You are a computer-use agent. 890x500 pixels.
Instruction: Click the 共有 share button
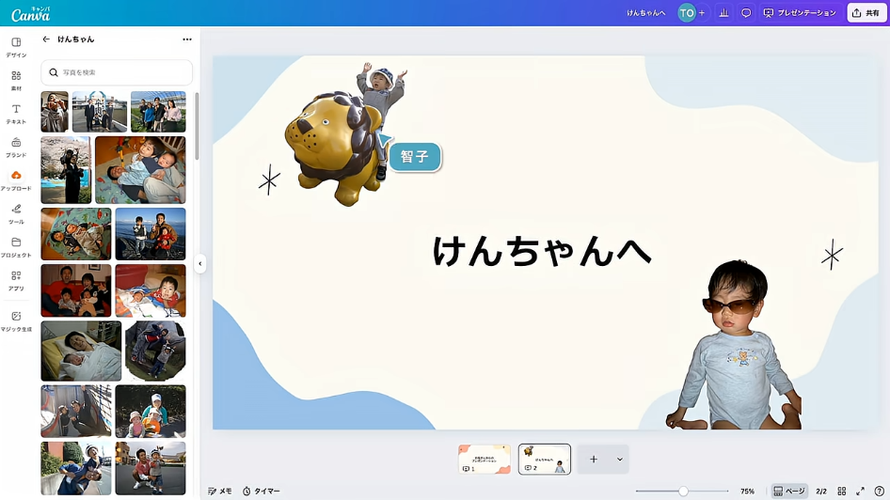(x=866, y=13)
